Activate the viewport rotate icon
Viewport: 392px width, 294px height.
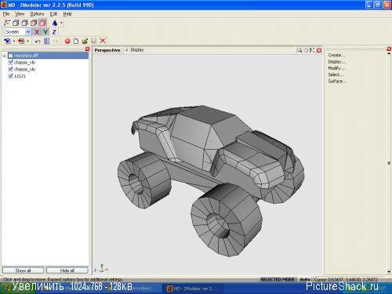[x=306, y=50]
